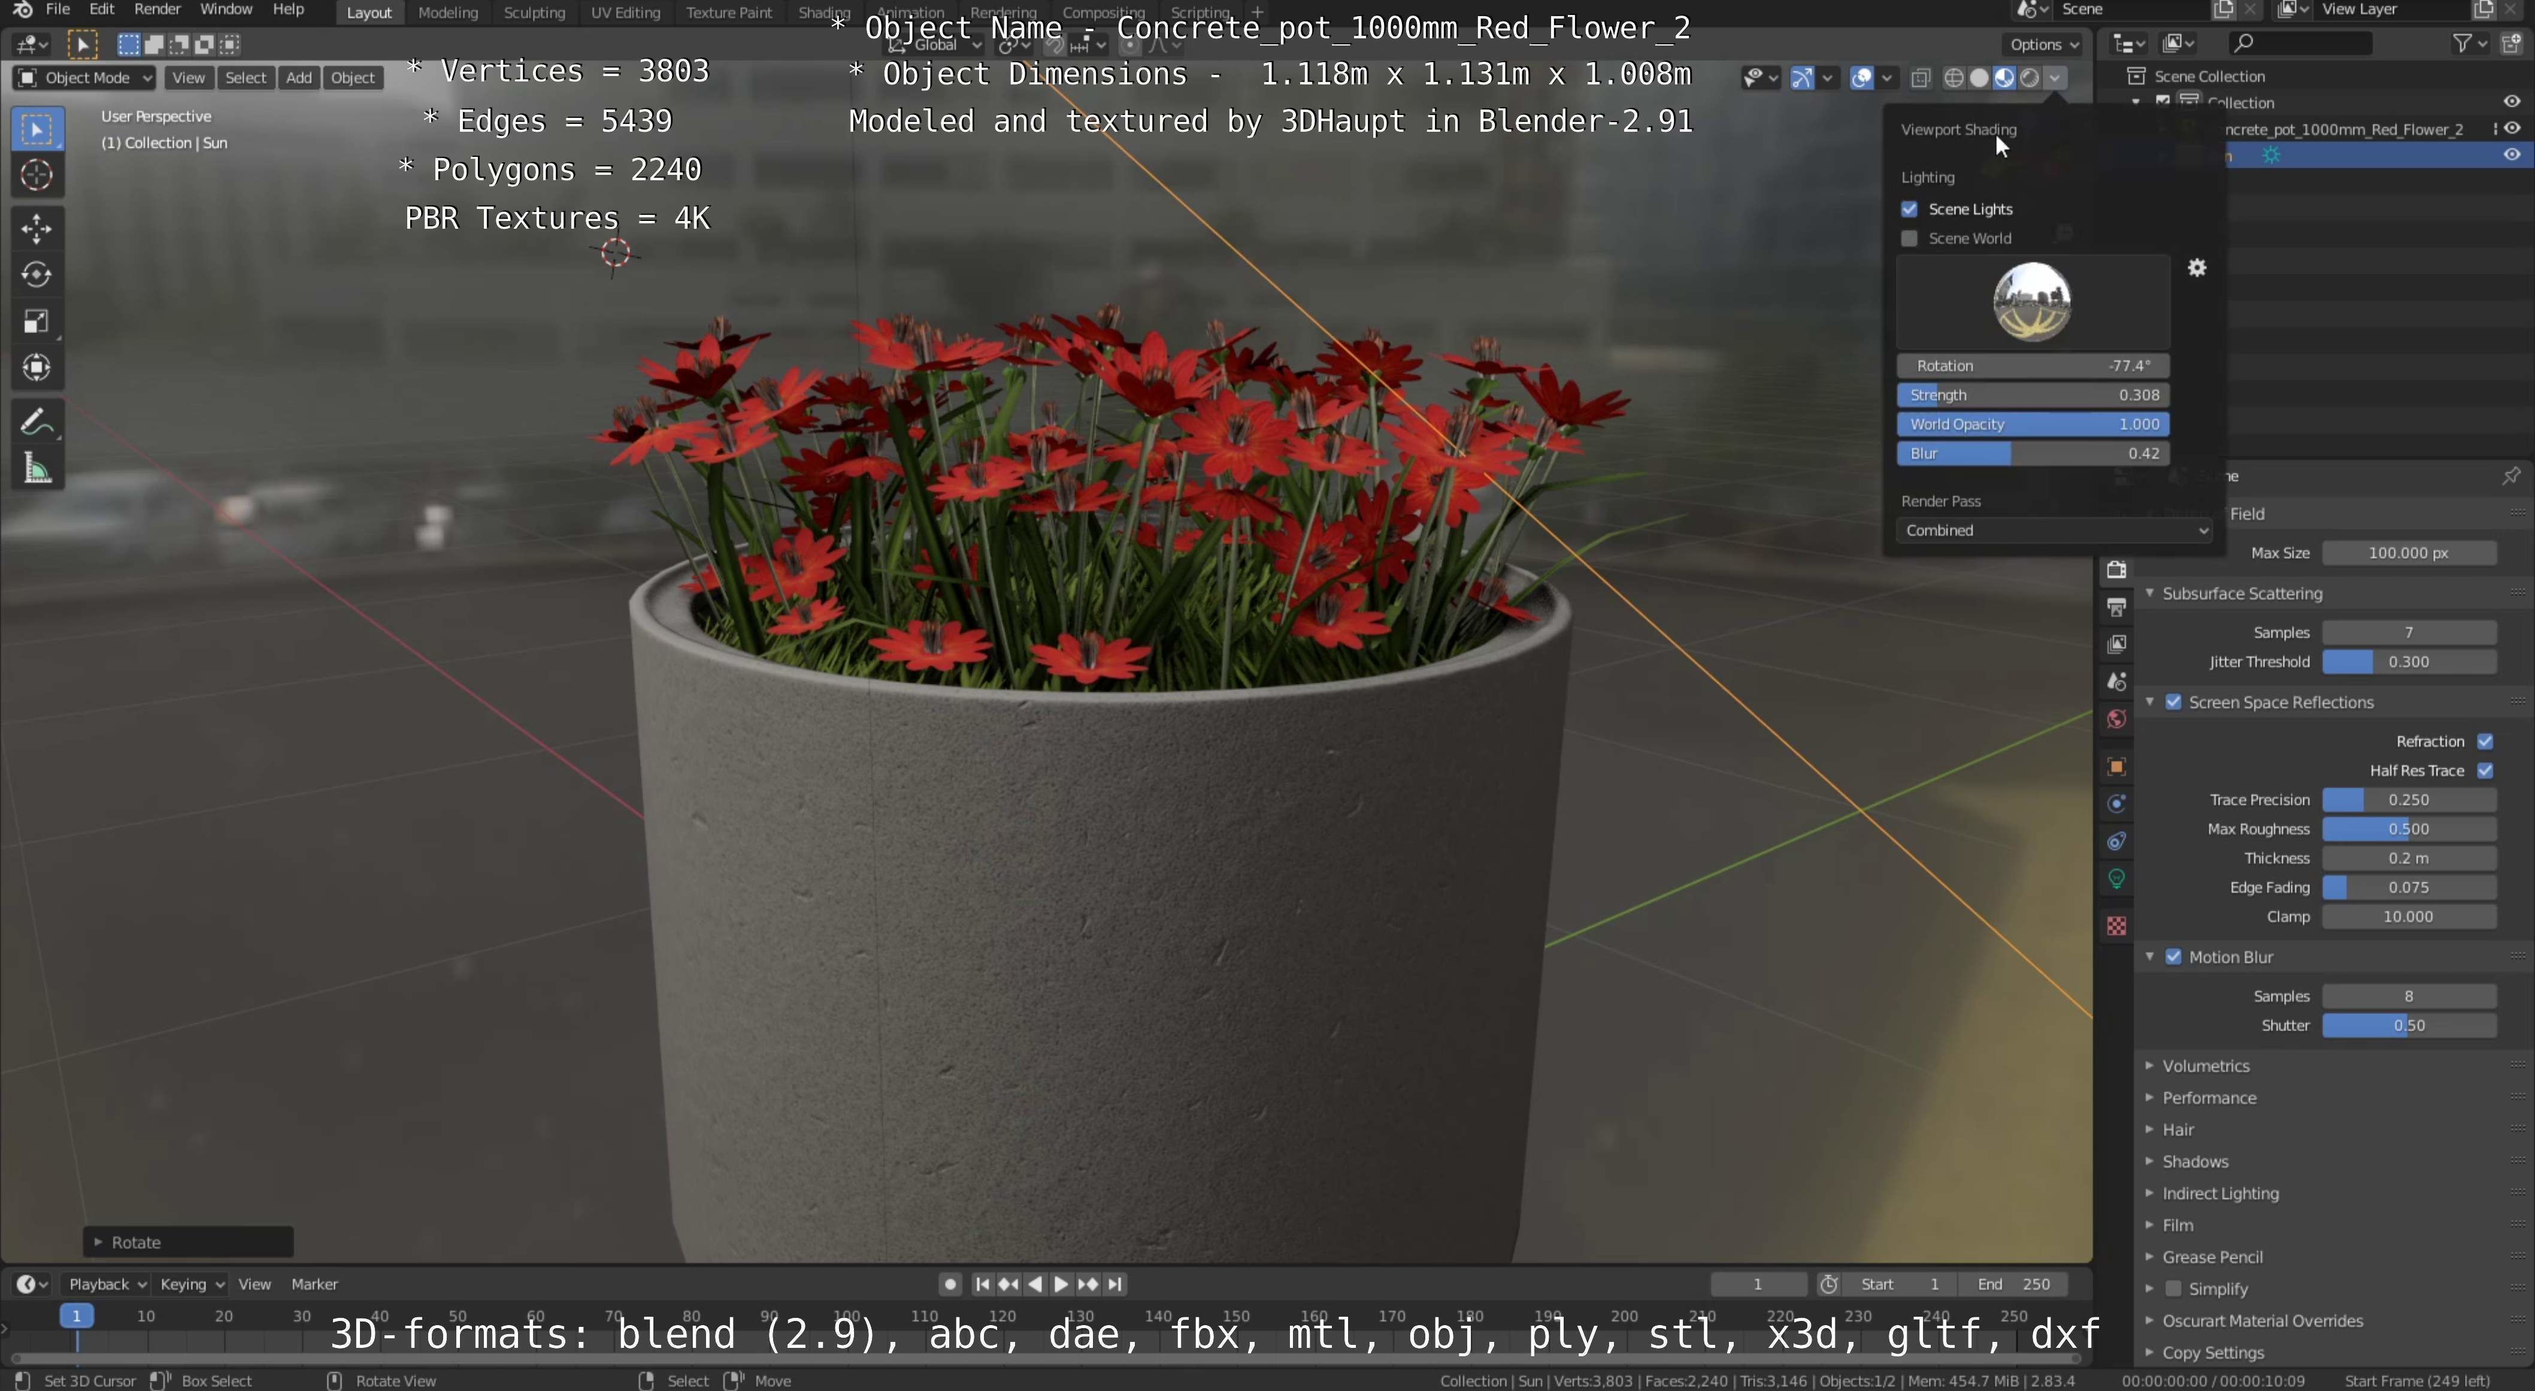Screen dimensions: 2535x1391
Task: Toggle X-Ray mode in viewport header
Action: click(1920, 78)
